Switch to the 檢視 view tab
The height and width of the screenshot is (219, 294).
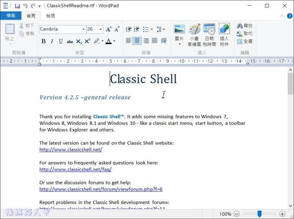pyautogui.click(x=51, y=16)
